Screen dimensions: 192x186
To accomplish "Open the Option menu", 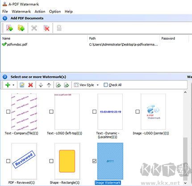I will (x=55, y=12).
